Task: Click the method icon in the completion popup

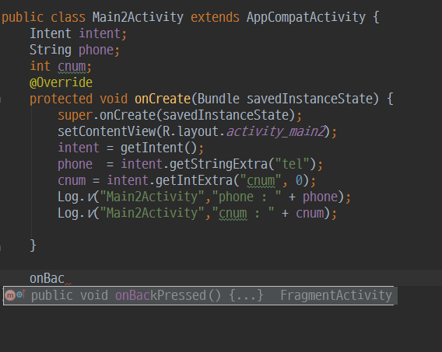Action: [10, 295]
